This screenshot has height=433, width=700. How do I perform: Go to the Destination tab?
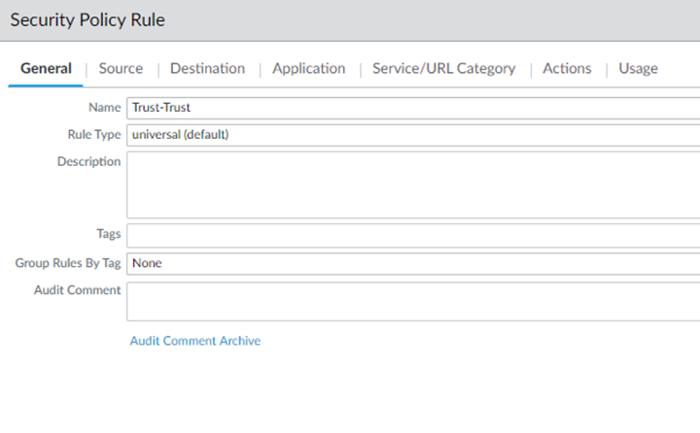point(207,68)
